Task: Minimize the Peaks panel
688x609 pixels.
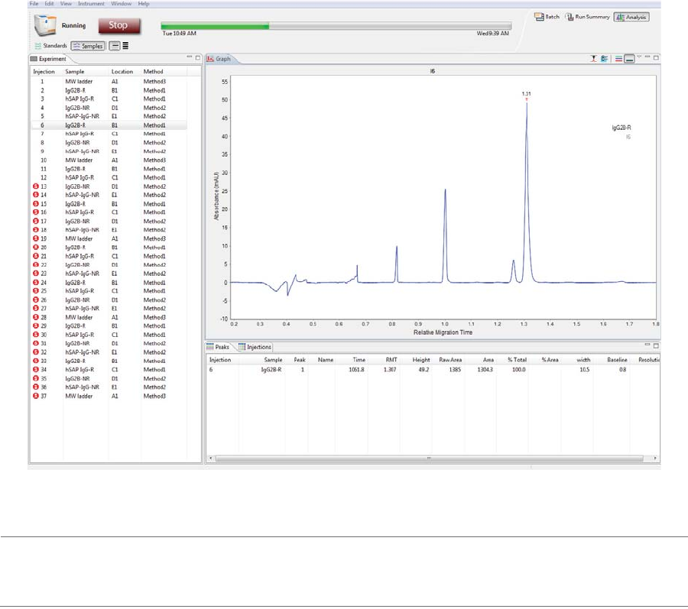Action: 647,345
